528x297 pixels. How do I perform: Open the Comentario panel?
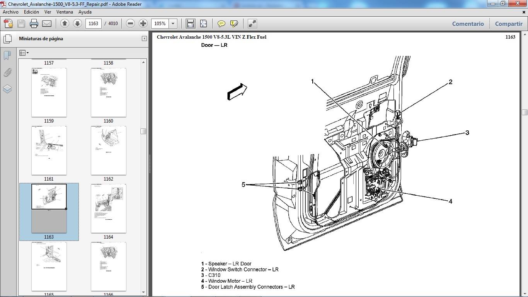468,24
